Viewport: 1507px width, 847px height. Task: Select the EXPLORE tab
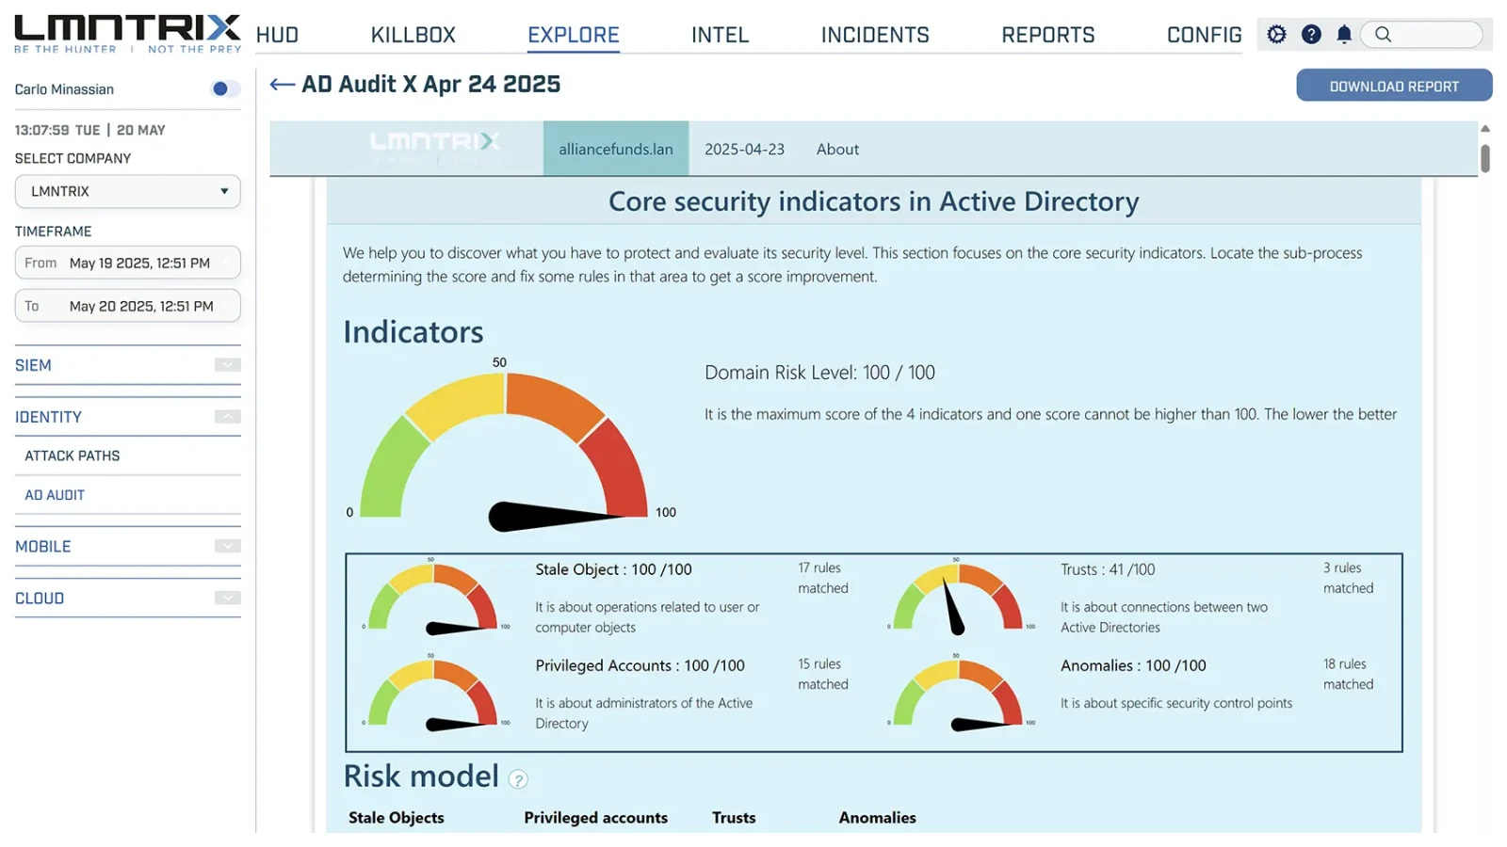pyautogui.click(x=573, y=35)
